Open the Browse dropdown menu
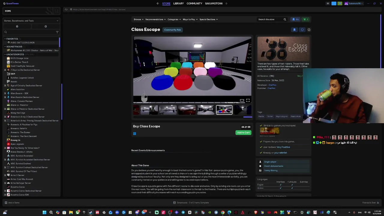The image size is (384, 216). pyautogui.click(x=139, y=19)
